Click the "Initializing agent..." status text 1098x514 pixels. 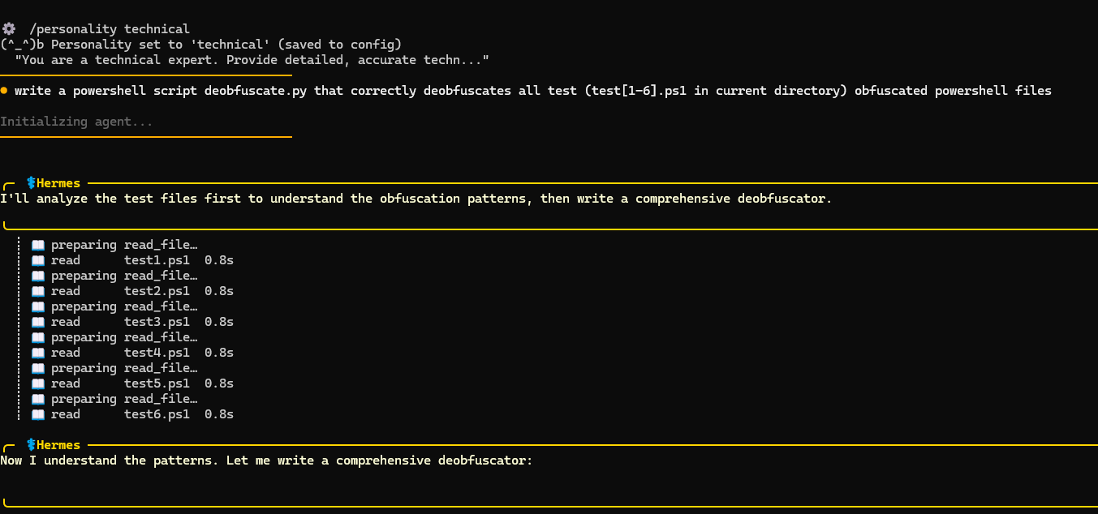(x=76, y=122)
